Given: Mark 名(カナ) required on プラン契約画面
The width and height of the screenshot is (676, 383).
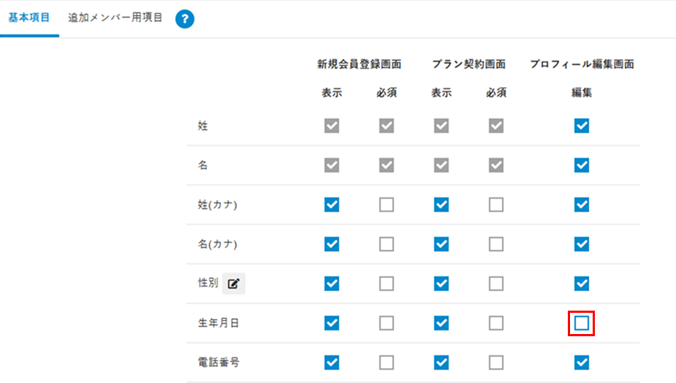Looking at the screenshot, I should click(496, 244).
